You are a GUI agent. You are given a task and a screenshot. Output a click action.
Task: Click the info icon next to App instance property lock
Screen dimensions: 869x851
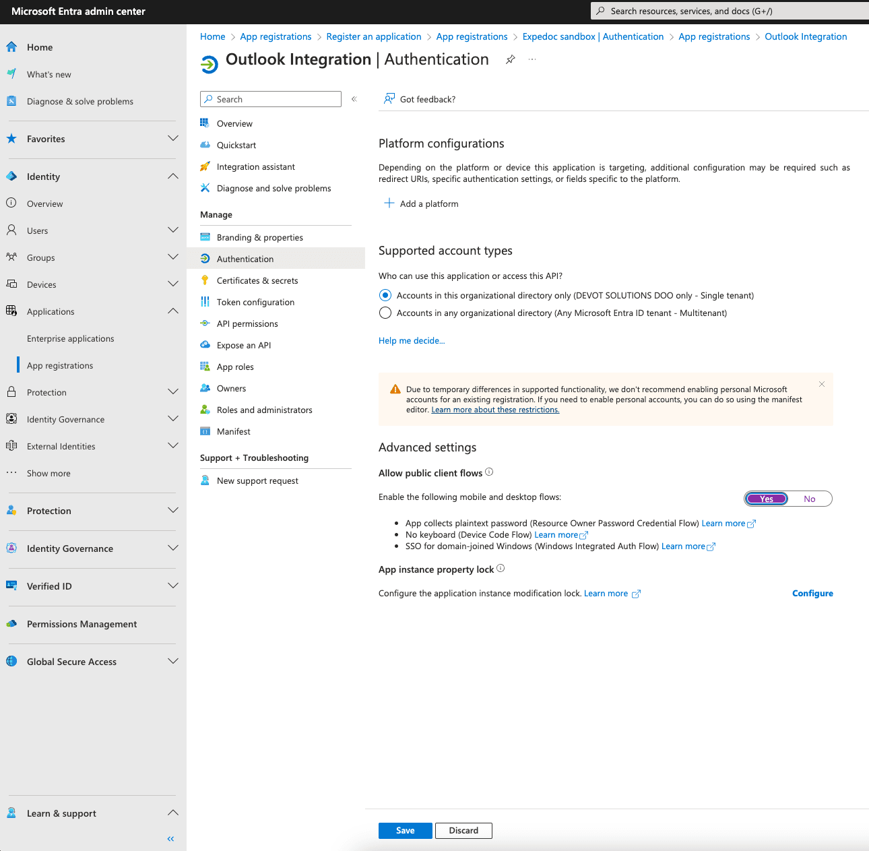pyautogui.click(x=501, y=569)
